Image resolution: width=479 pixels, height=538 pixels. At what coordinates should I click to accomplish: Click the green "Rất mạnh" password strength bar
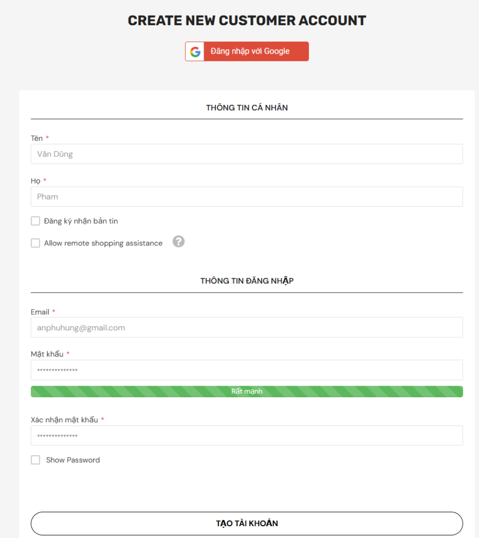click(x=246, y=392)
